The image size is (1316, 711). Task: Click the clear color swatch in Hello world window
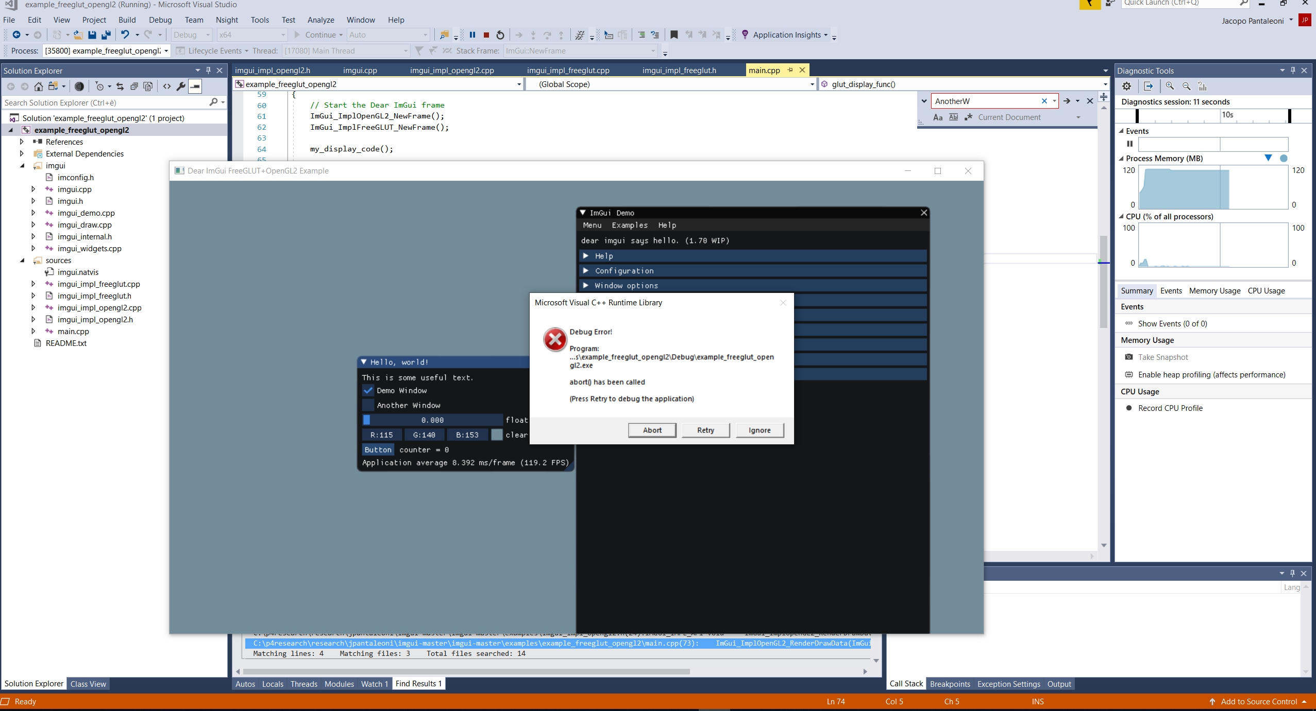(496, 435)
